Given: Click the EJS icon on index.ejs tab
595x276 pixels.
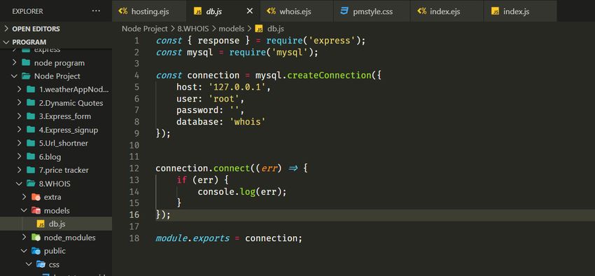Looking at the screenshot, I should 421,11.
